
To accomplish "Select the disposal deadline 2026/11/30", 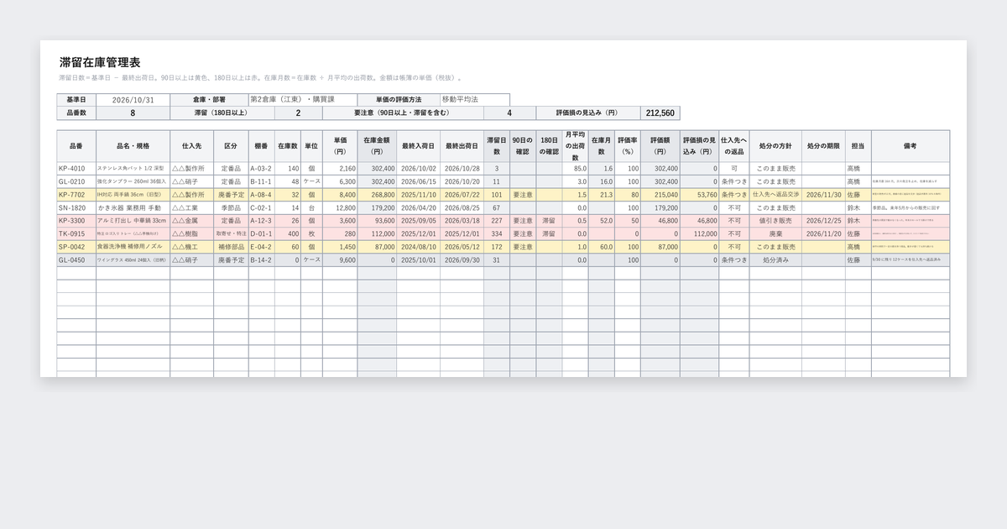I will pos(824,194).
